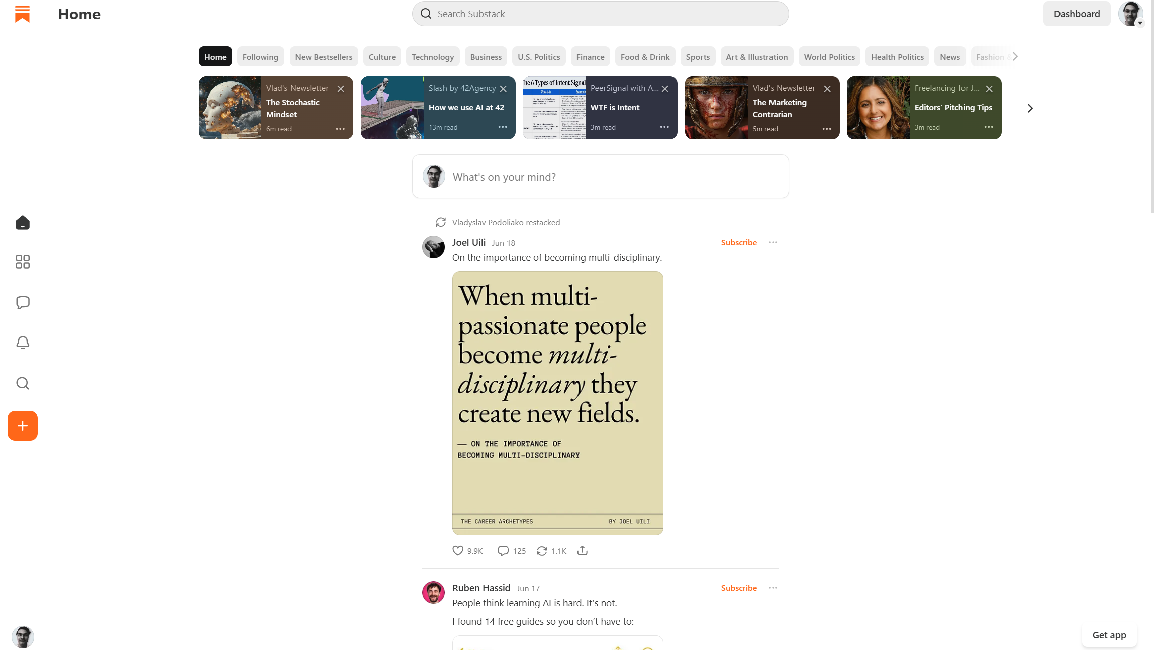The image size is (1156, 650).
Task: Click Ruben Hassid's avatar picture
Action: pos(433,592)
